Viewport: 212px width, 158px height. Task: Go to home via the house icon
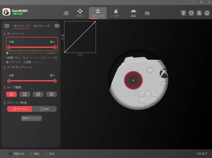coord(207,13)
